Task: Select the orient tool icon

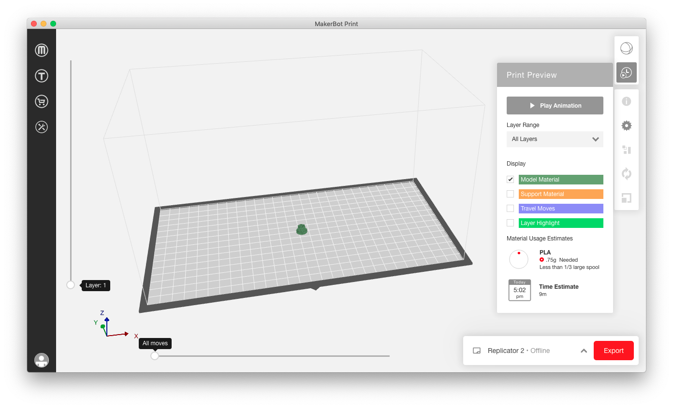Action: tap(626, 173)
